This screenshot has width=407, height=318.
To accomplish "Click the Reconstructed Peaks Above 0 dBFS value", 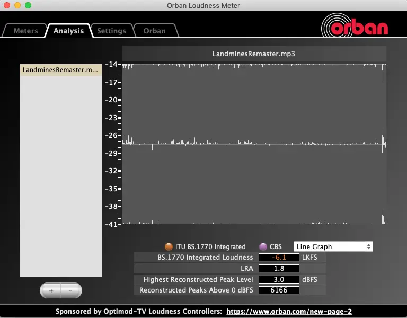I will point(279,290).
